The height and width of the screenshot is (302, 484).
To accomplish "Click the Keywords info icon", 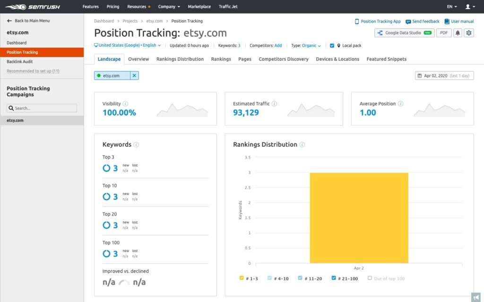I will click(136, 144).
